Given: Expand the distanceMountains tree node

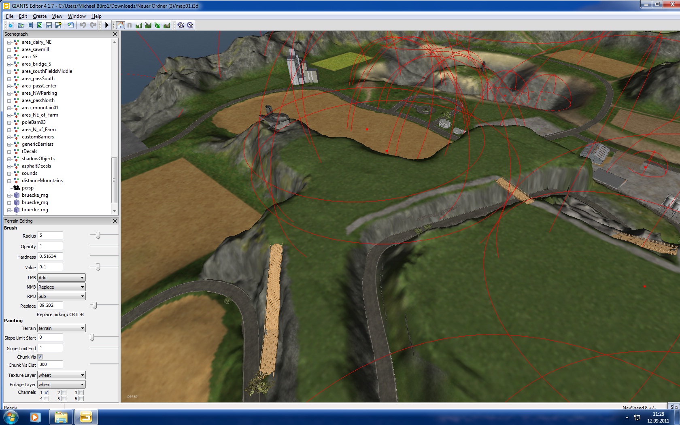Looking at the screenshot, I should 9,181.
